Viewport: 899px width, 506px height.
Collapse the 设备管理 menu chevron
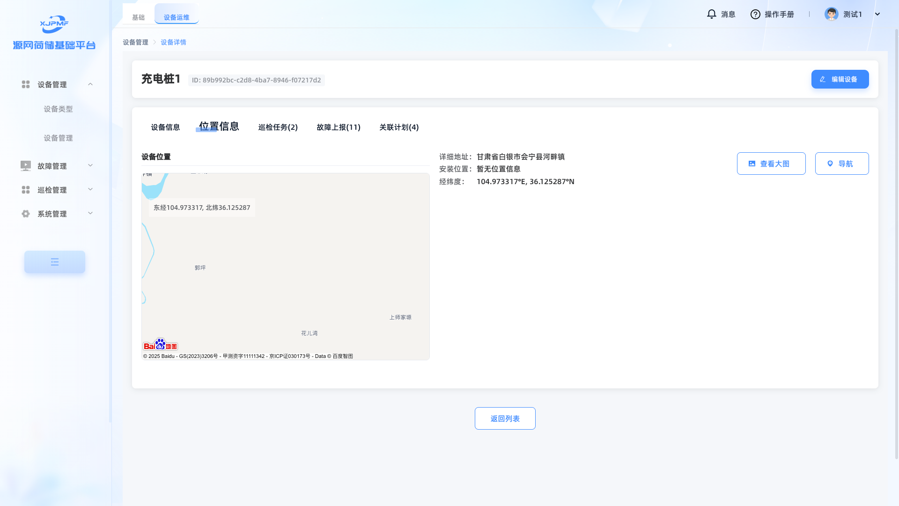pyautogui.click(x=90, y=84)
